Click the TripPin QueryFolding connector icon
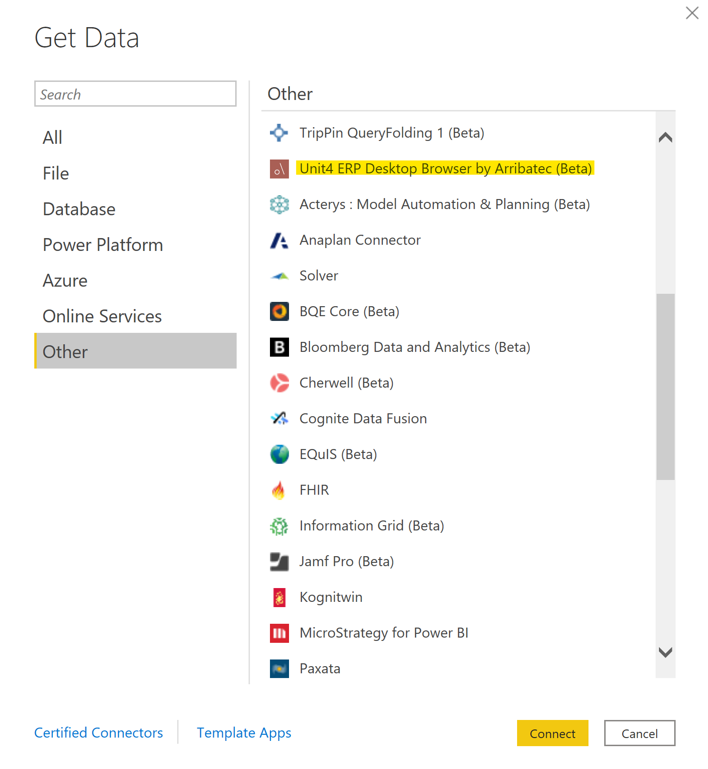 [279, 133]
